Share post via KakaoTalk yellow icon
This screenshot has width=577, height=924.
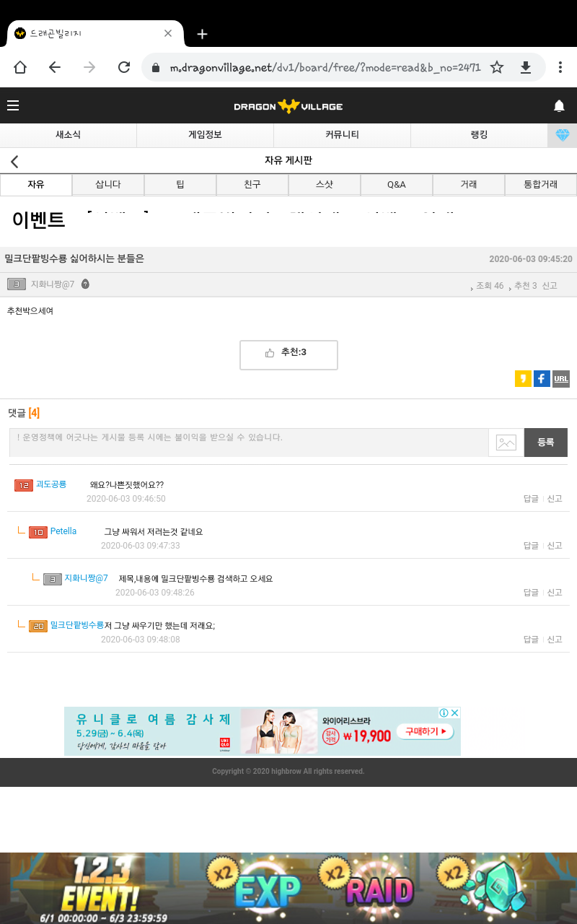click(x=523, y=379)
